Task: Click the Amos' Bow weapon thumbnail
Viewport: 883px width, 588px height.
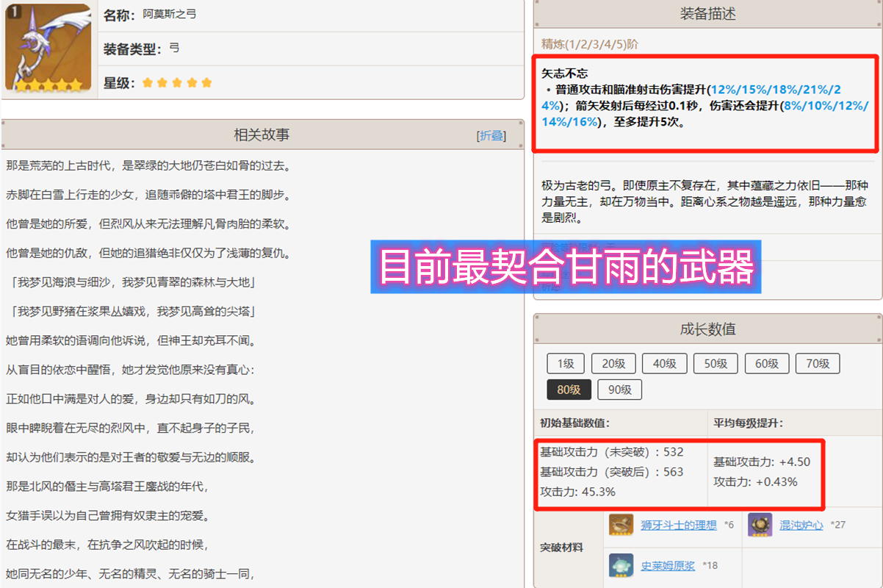Action: coord(48,48)
